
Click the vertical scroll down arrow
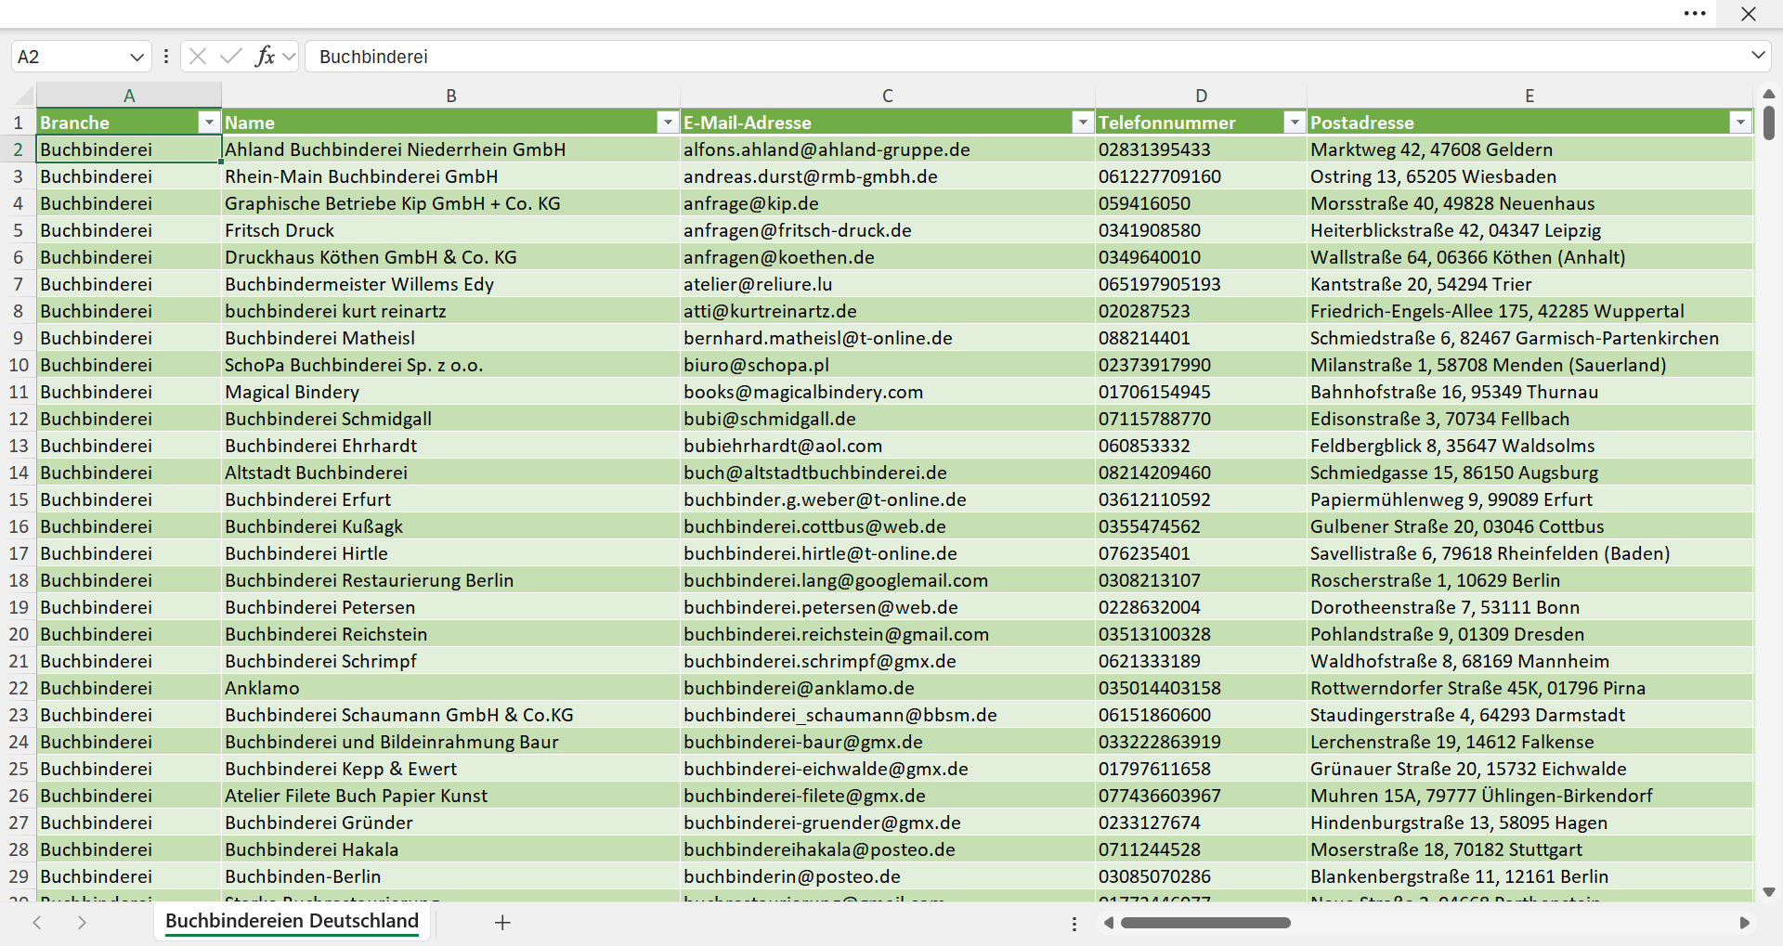[1769, 892]
